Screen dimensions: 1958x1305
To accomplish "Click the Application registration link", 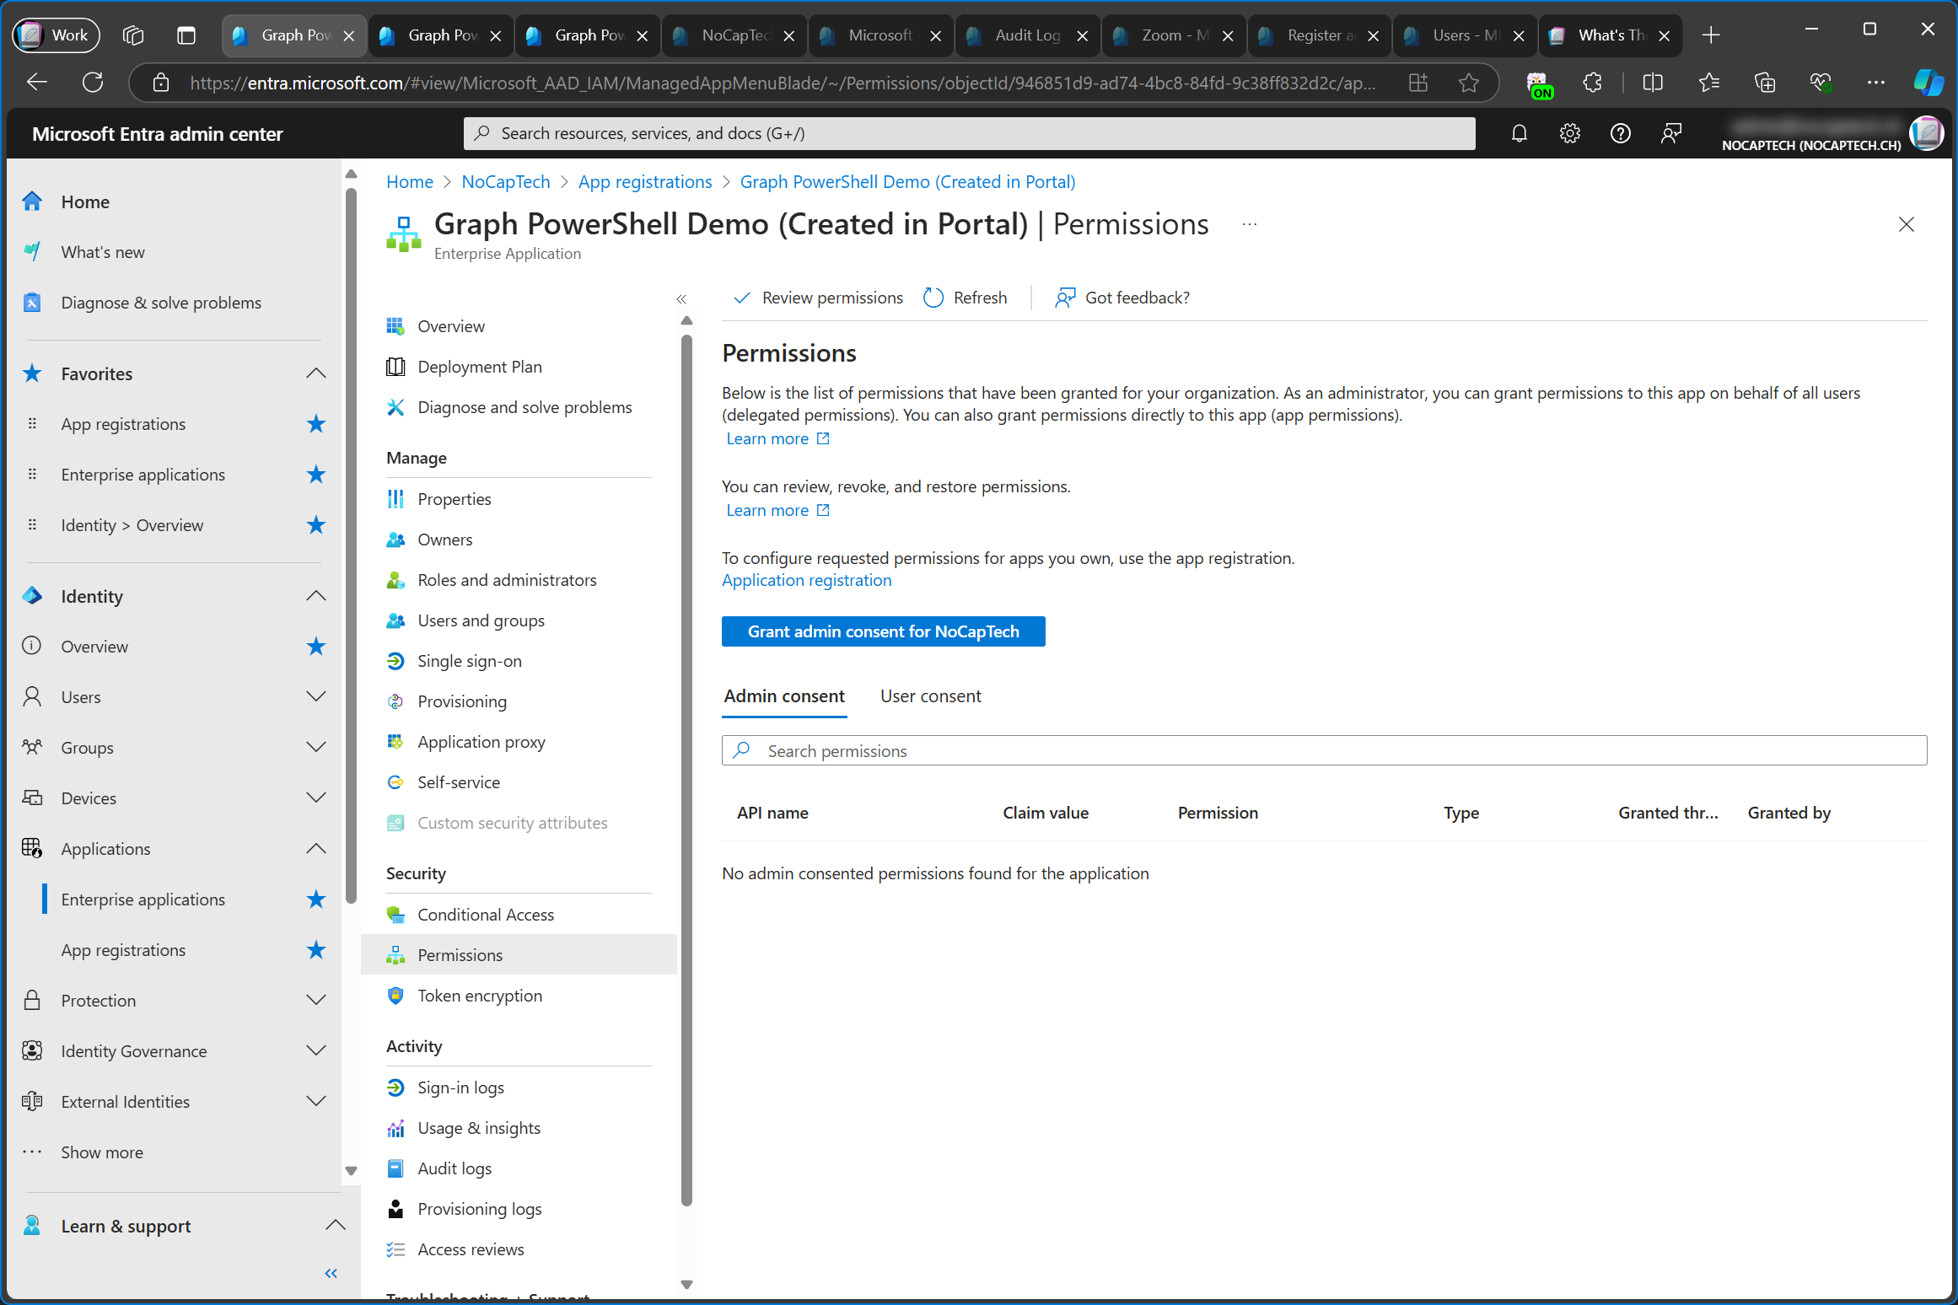I will (x=805, y=580).
